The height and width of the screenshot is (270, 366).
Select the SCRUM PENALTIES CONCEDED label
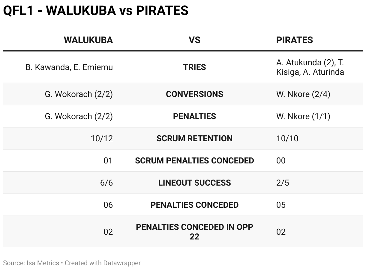pos(194,161)
